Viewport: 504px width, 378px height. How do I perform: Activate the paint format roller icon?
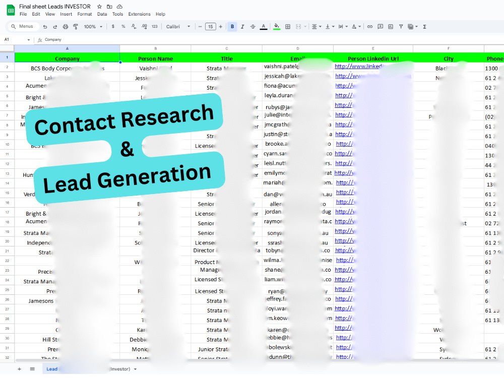click(x=76, y=27)
